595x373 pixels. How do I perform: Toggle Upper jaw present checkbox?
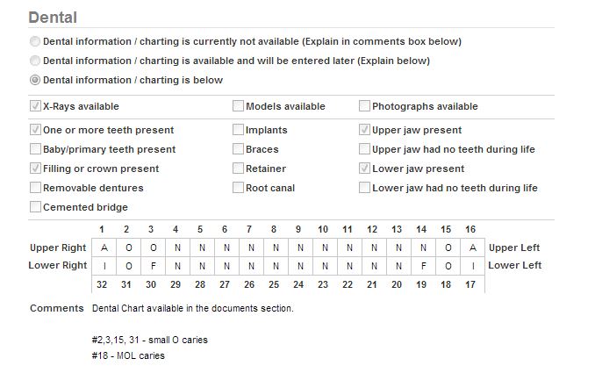tap(365, 130)
